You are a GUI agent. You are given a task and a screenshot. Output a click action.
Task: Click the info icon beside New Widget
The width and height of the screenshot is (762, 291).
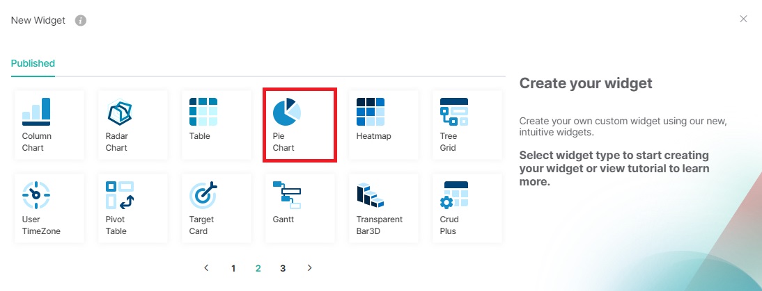(x=81, y=21)
